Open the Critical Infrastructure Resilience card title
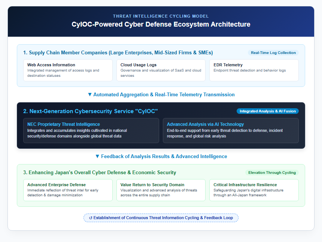 coord(245,185)
